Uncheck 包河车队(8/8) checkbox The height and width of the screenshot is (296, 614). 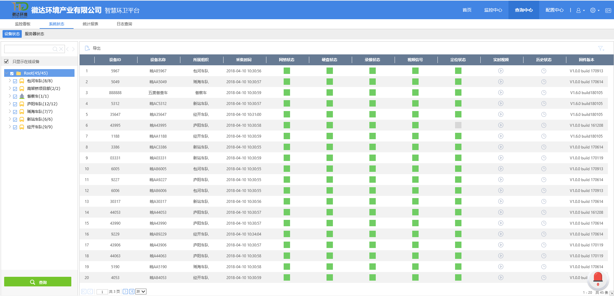click(x=15, y=81)
